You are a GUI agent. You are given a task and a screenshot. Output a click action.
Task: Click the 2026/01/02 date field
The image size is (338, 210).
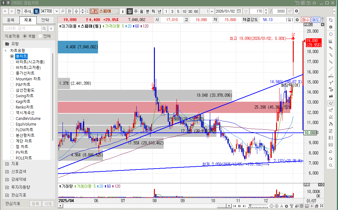[225, 11]
